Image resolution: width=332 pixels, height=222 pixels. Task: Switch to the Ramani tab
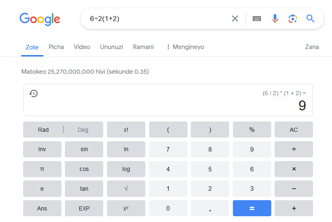coord(143,47)
